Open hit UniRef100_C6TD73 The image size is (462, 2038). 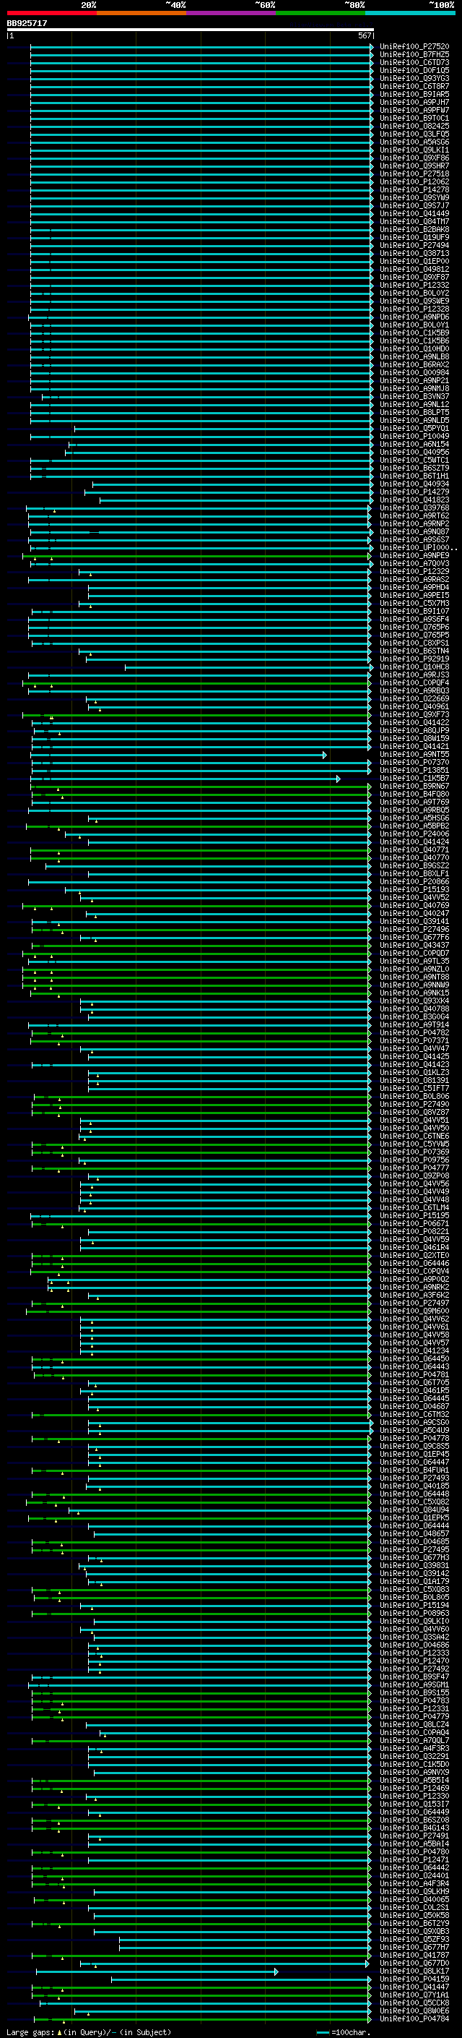tap(414, 62)
